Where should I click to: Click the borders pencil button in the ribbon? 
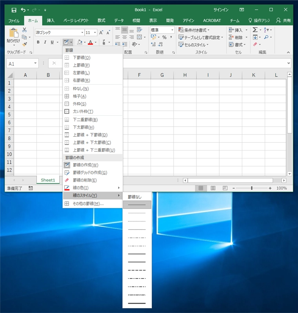point(66,42)
